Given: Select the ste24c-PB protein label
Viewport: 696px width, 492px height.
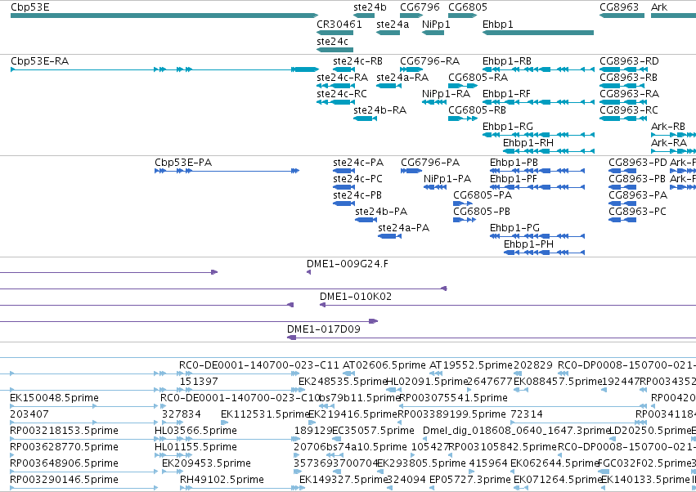Looking at the screenshot, I should click(x=357, y=195).
